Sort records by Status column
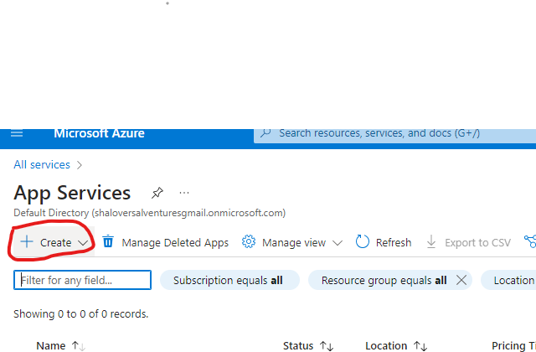This screenshot has height=352, width=536. coord(327,345)
